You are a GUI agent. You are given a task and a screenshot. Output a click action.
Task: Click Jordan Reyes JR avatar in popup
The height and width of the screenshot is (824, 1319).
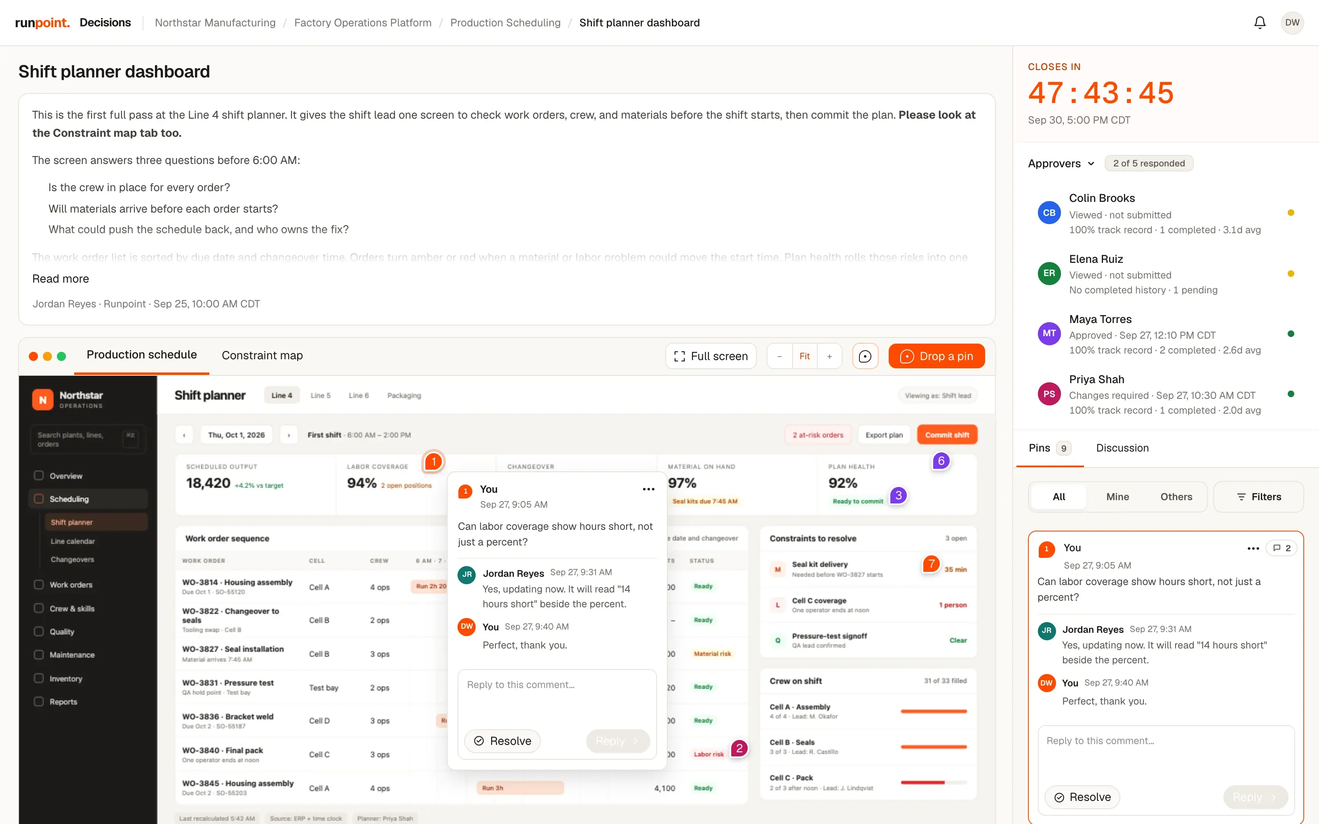click(x=467, y=574)
